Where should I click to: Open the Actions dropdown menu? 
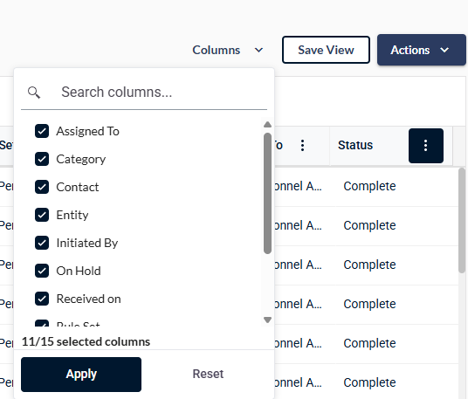pos(422,50)
